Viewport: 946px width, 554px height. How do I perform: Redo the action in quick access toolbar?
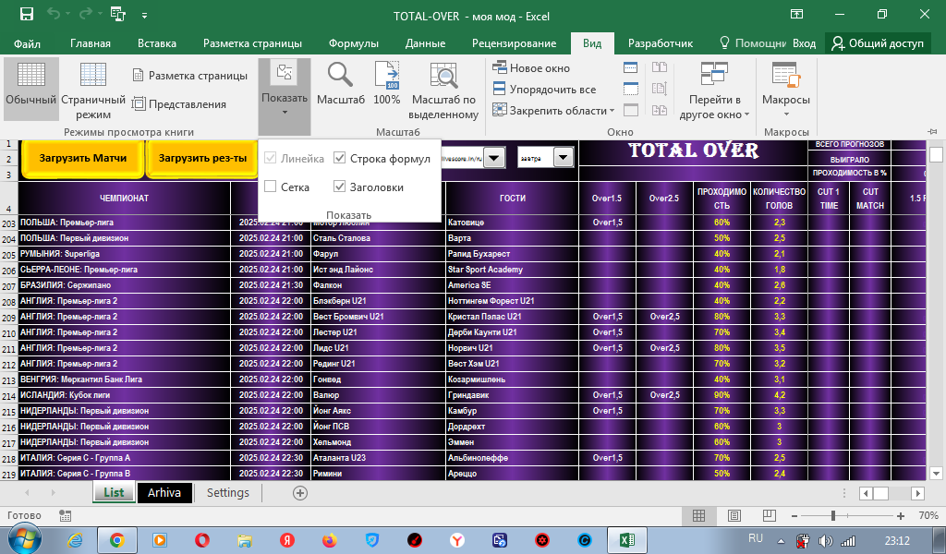tap(86, 15)
